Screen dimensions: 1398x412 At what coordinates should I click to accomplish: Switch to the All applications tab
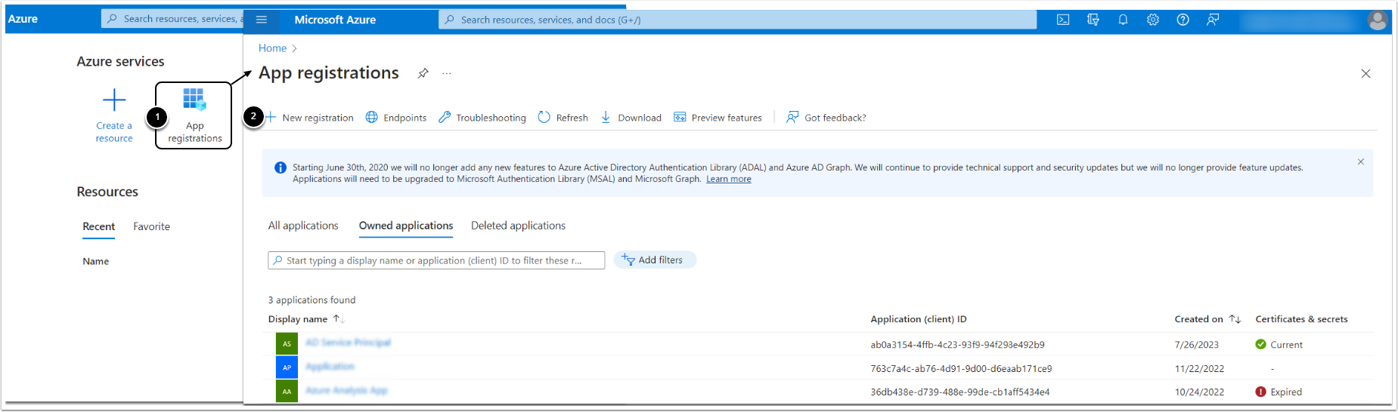point(303,226)
